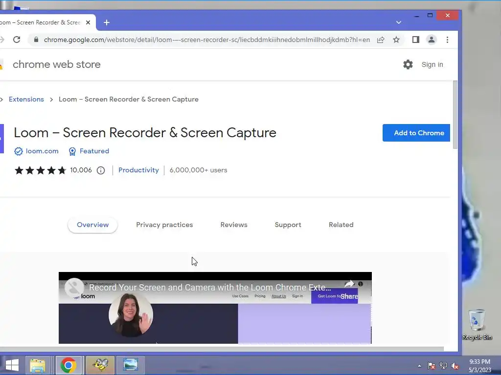501x375 pixels.
Task: Visit the loom.com publisher link
Action: tap(42, 151)
